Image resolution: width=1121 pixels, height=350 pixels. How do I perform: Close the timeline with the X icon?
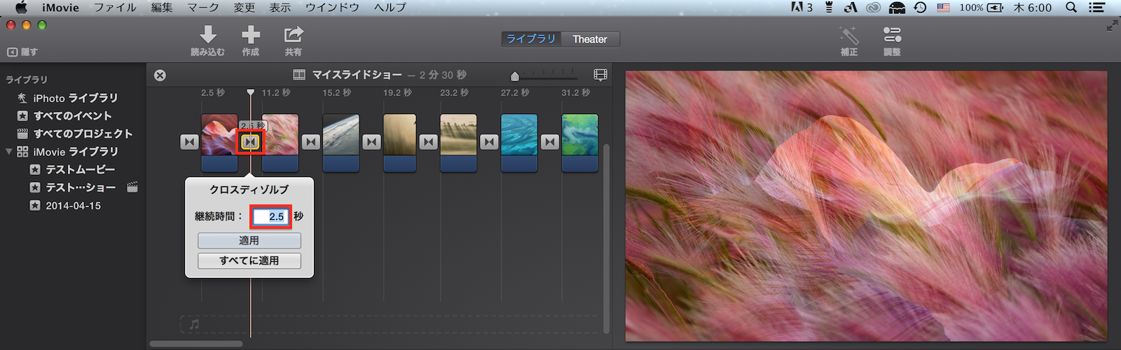[x=160, y=75]
